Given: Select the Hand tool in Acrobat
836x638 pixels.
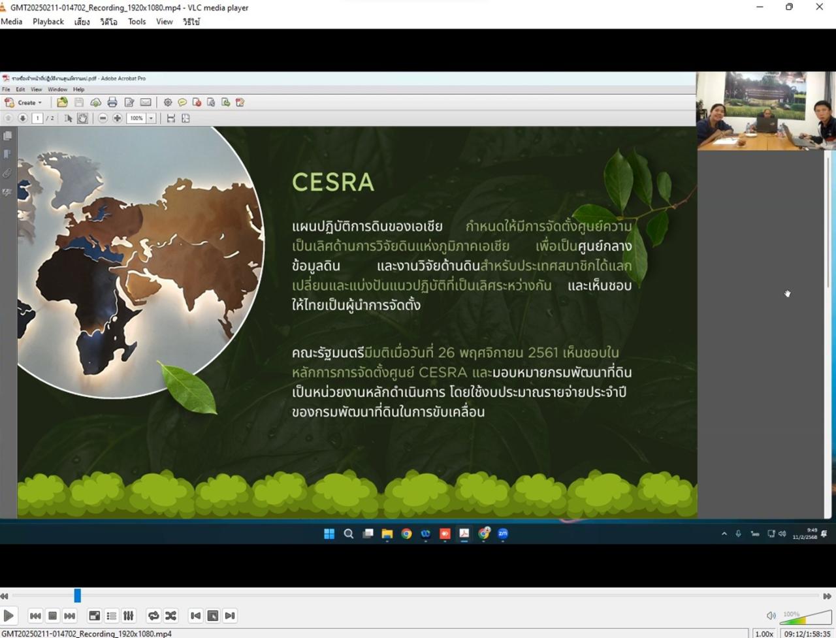Looking at the screenshot, I should tap(83, 118).
